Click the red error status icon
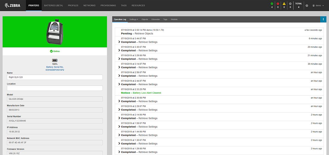The width and height of the screenshot is (329, 155). click(x=278, y=4)
